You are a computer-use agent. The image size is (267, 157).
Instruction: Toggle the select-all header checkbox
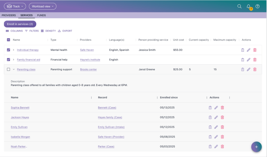(9, 40)
